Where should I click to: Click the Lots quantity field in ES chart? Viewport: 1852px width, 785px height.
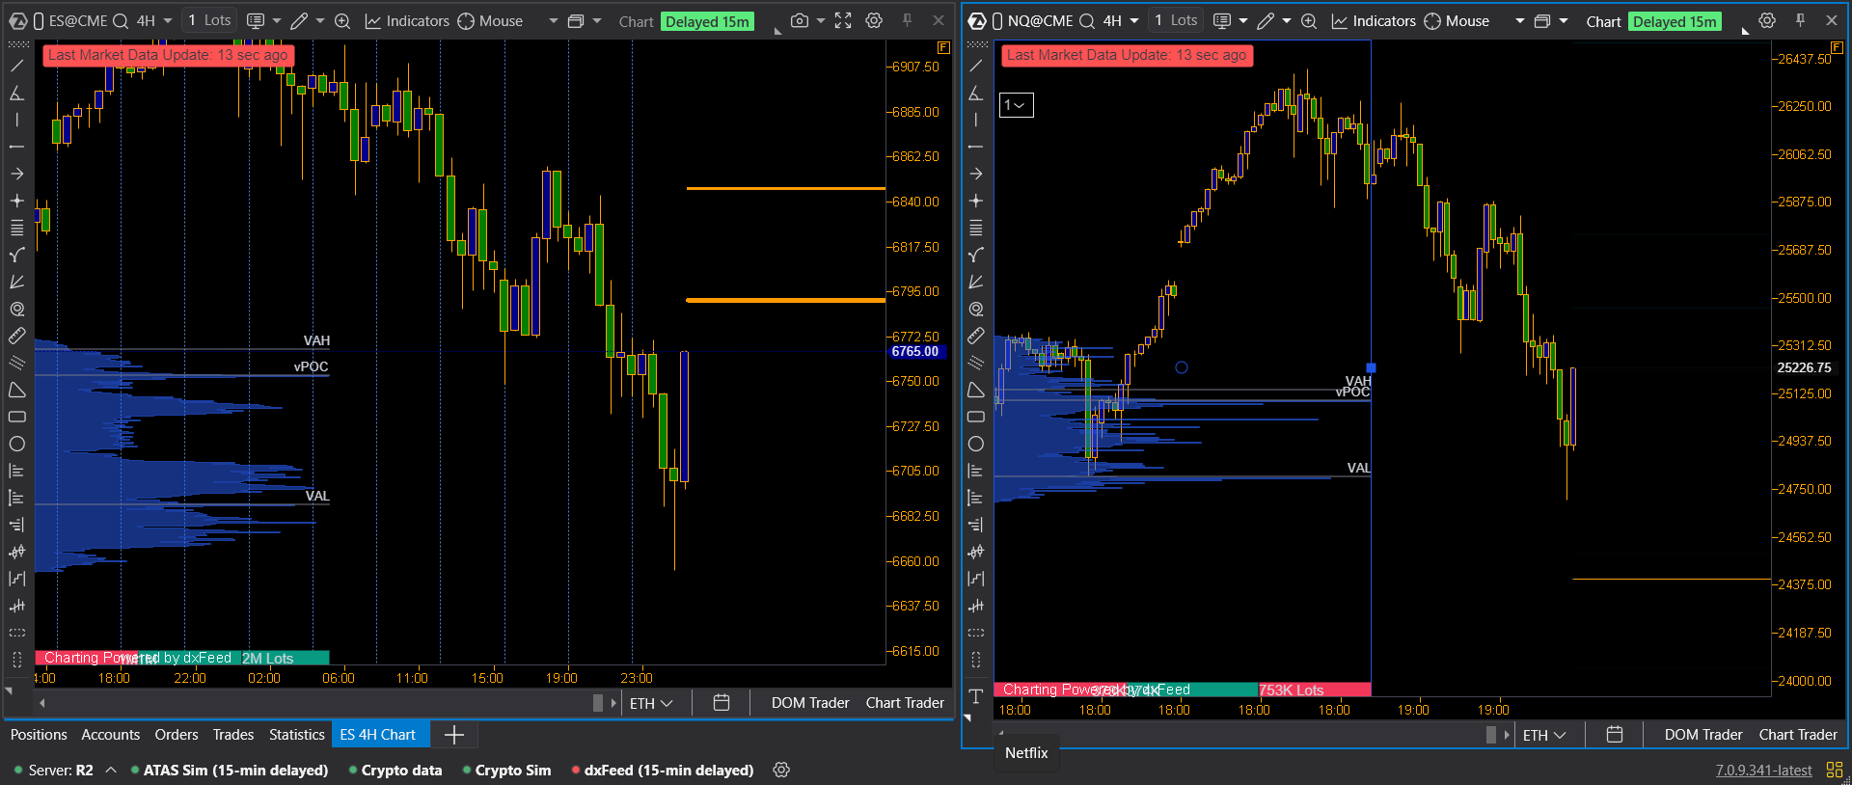coord(209,20)
